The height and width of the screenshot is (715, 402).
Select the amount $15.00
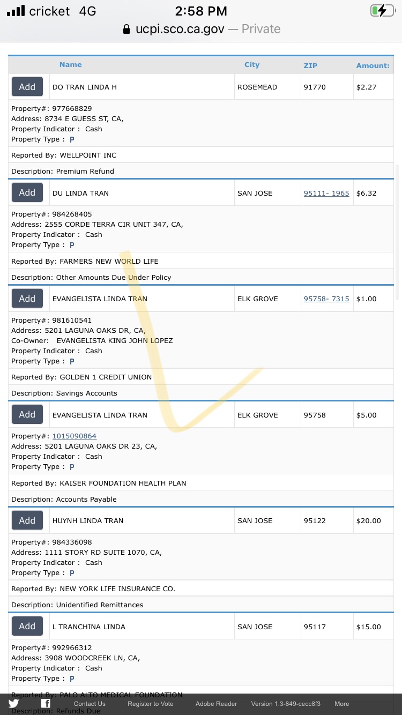369,627
